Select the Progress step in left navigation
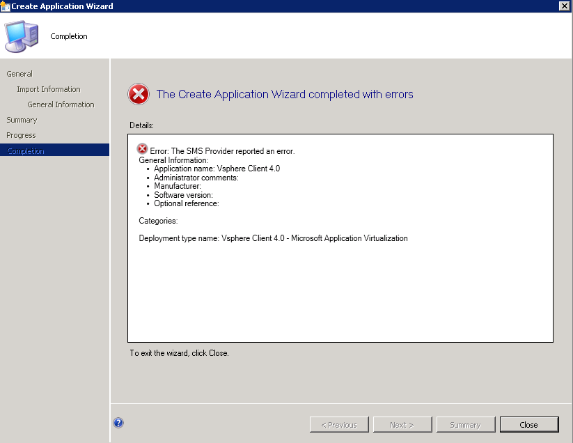 click(x=21, y=135)
